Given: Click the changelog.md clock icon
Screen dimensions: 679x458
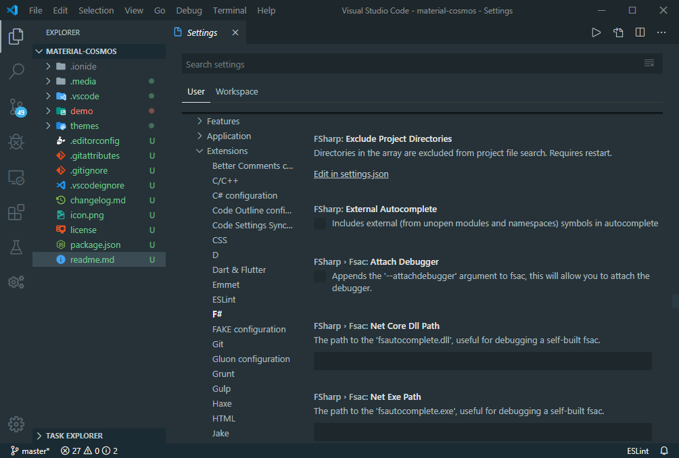Looking at the screenshot, I should tap(61, 200).
